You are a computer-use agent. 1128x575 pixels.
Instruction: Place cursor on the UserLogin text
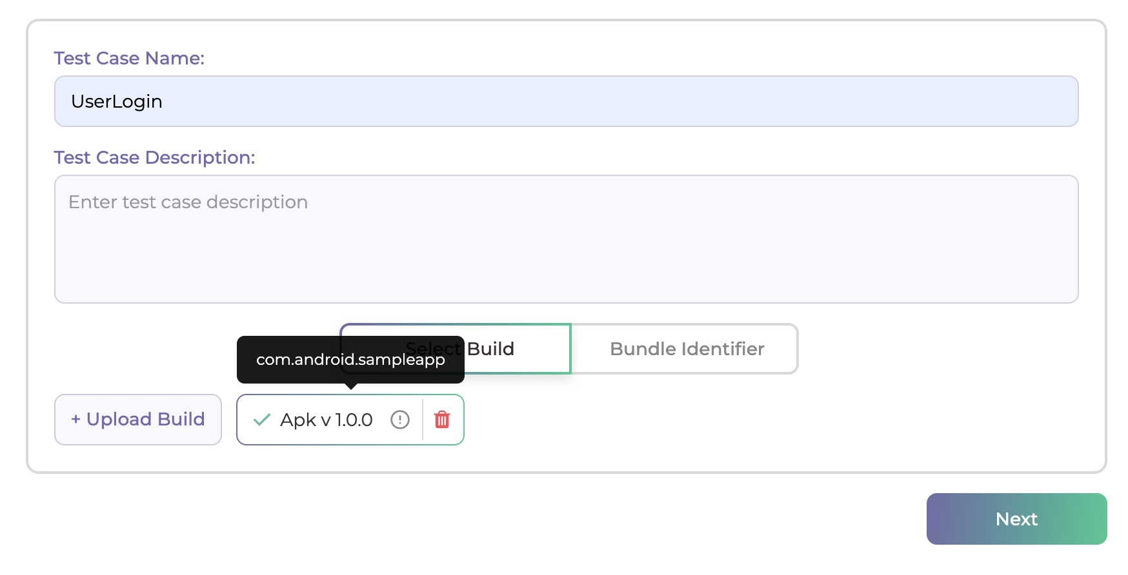tap(117, 101)
